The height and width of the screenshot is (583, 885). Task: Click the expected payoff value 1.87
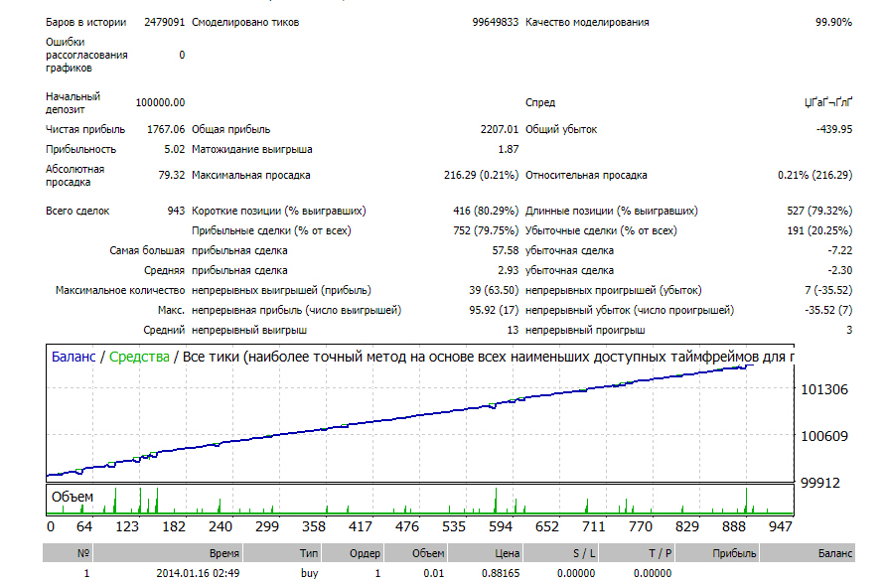(508, 150)
